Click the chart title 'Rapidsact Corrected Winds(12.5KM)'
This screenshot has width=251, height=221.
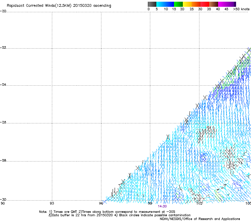[39, 6]
